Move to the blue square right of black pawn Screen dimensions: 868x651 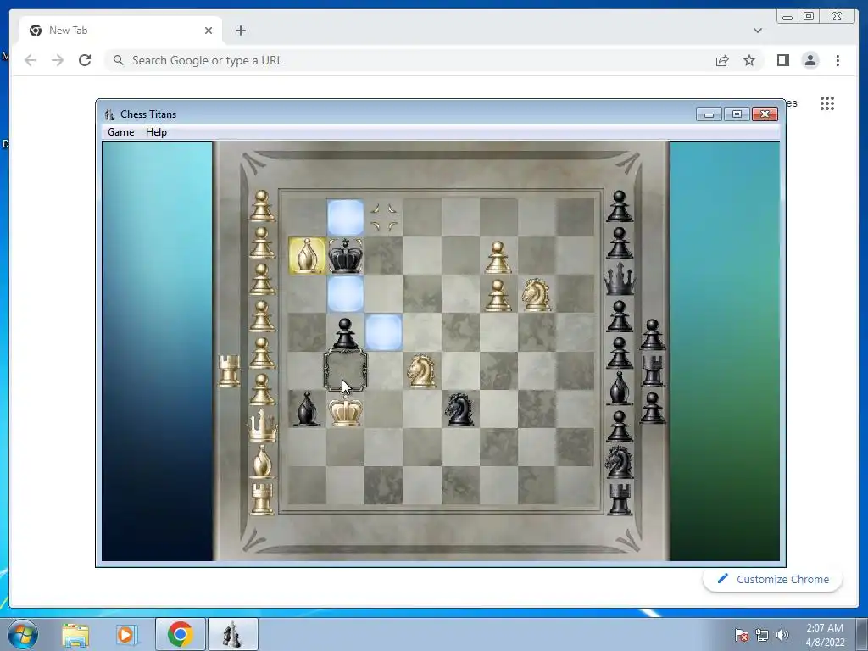coord(384,332)
